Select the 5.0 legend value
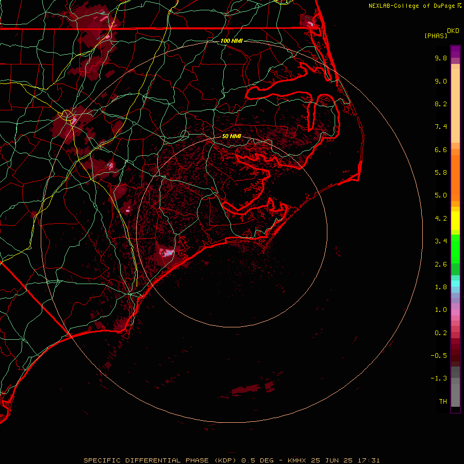Screen dimensions: 464x464 [x=441, y=195]
